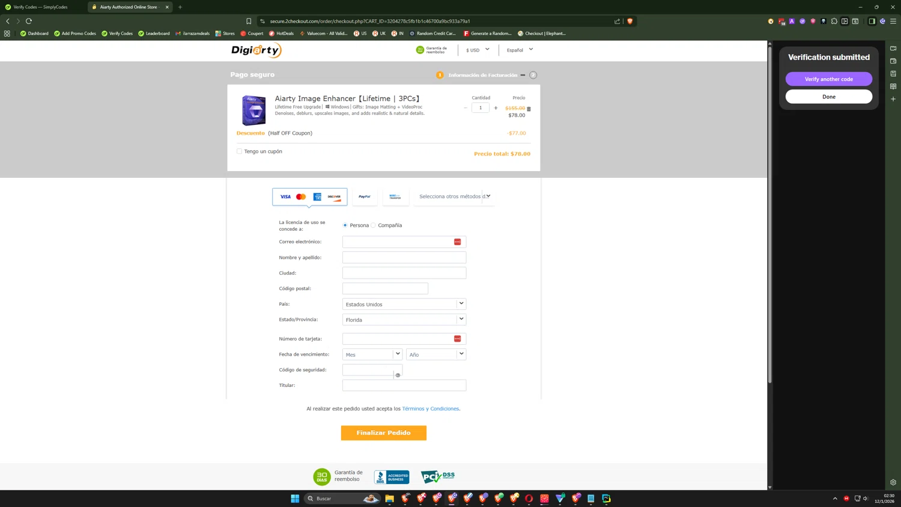901x507 pixels.
Task: Add a new item to the sidebar
Action: (x=893, y=99)
